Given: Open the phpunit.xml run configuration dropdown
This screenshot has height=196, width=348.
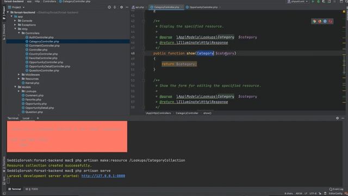Looking at the screenshot, I should click(x=297, y=2).
